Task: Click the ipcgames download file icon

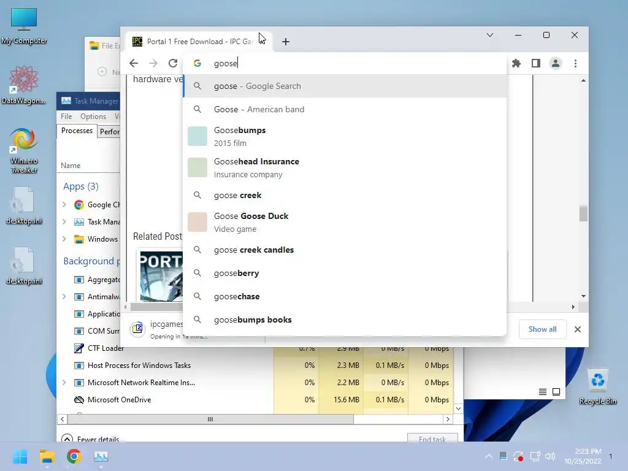Action: pyautogui.click(x=137, y=329)
